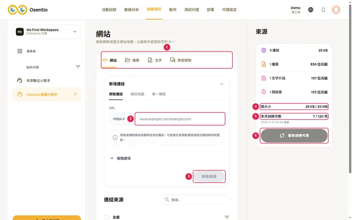Open Osentio 客服小幫手 chevron arrow
This screenshot has height=220, width=352.
tap(75, 94)
